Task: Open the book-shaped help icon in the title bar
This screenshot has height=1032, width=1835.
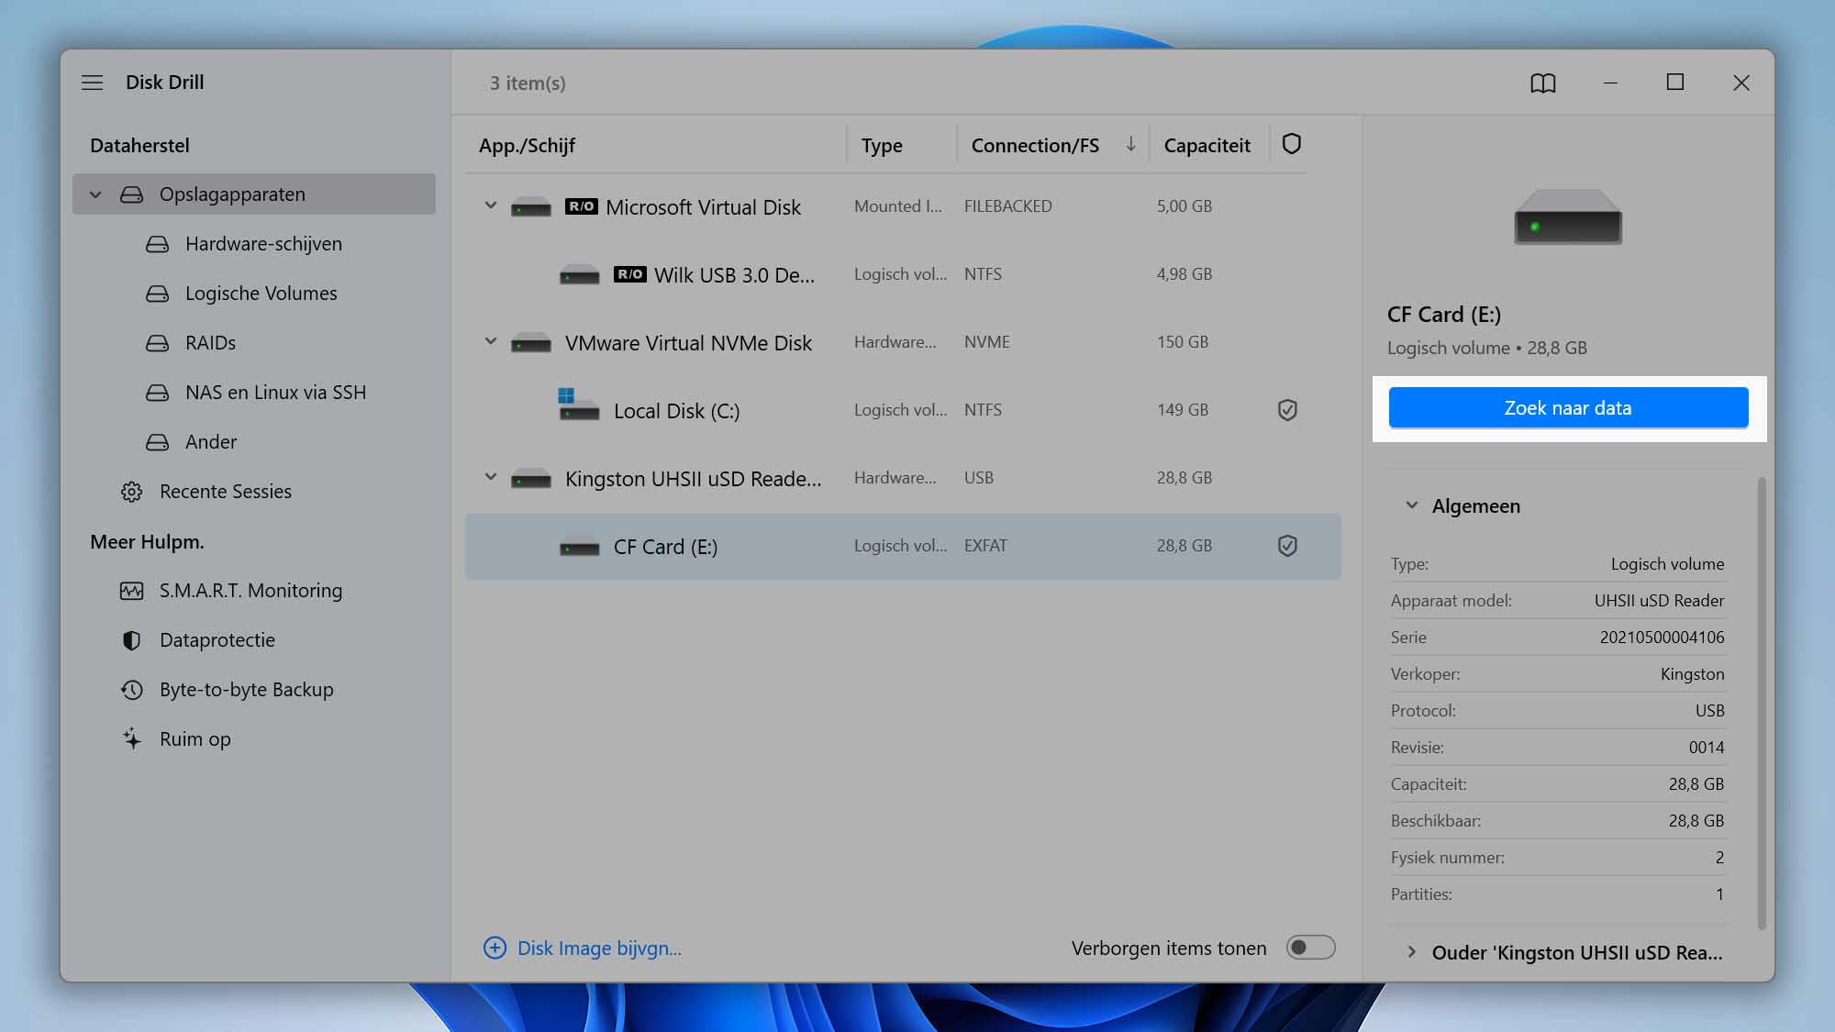Action: [x=1543, y=83]
